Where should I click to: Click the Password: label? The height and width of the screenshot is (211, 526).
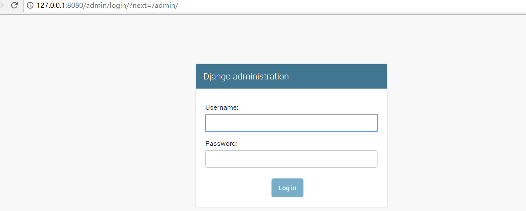click(x=222, y=144)
